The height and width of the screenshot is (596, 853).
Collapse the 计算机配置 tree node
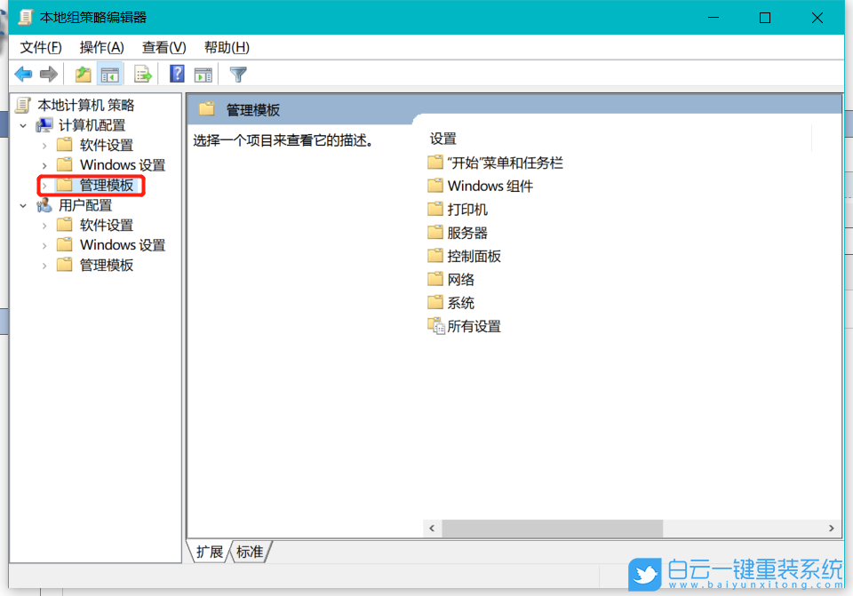(24, 125)
